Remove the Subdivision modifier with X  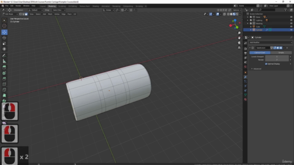click(x=287, y=48)
